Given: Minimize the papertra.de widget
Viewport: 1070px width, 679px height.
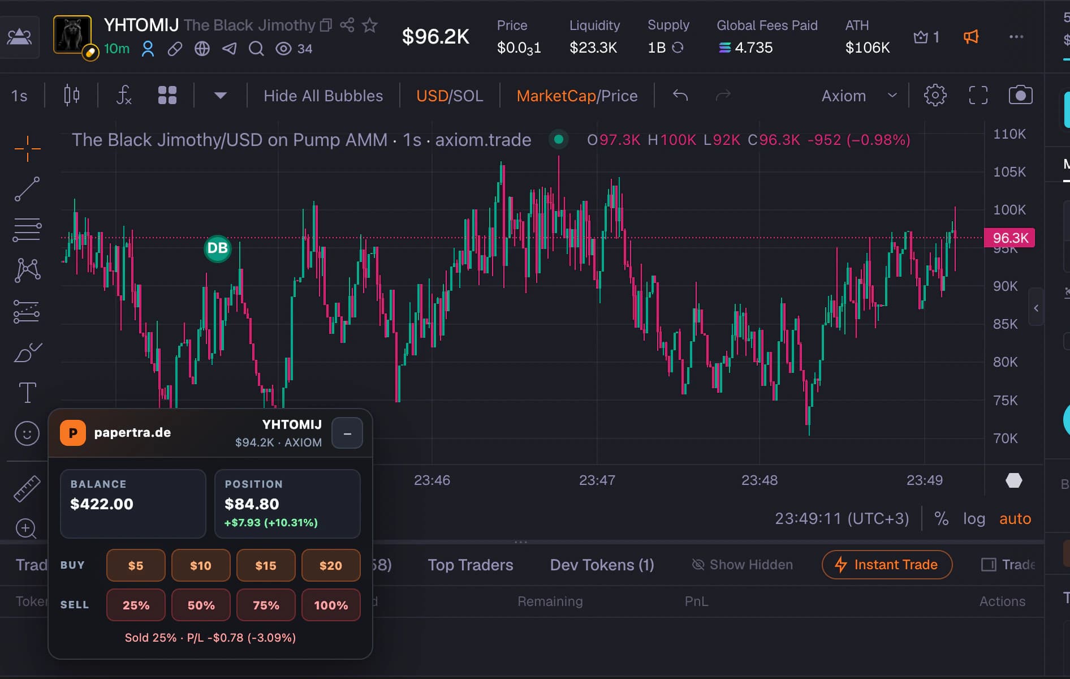Looking at the screenshot, I should [x=347, y=433].
